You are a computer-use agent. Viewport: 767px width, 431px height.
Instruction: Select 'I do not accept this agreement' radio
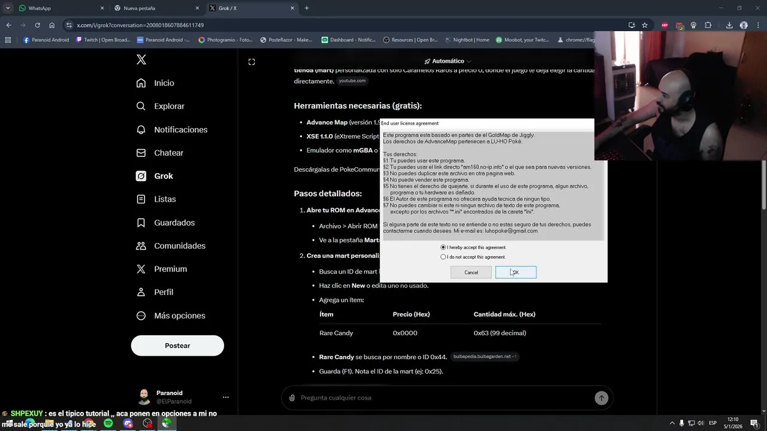point(443,257)
